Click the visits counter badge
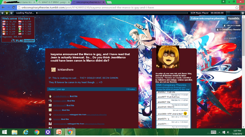245x137 pixels. pyautogui.click(x=232, y=25)
